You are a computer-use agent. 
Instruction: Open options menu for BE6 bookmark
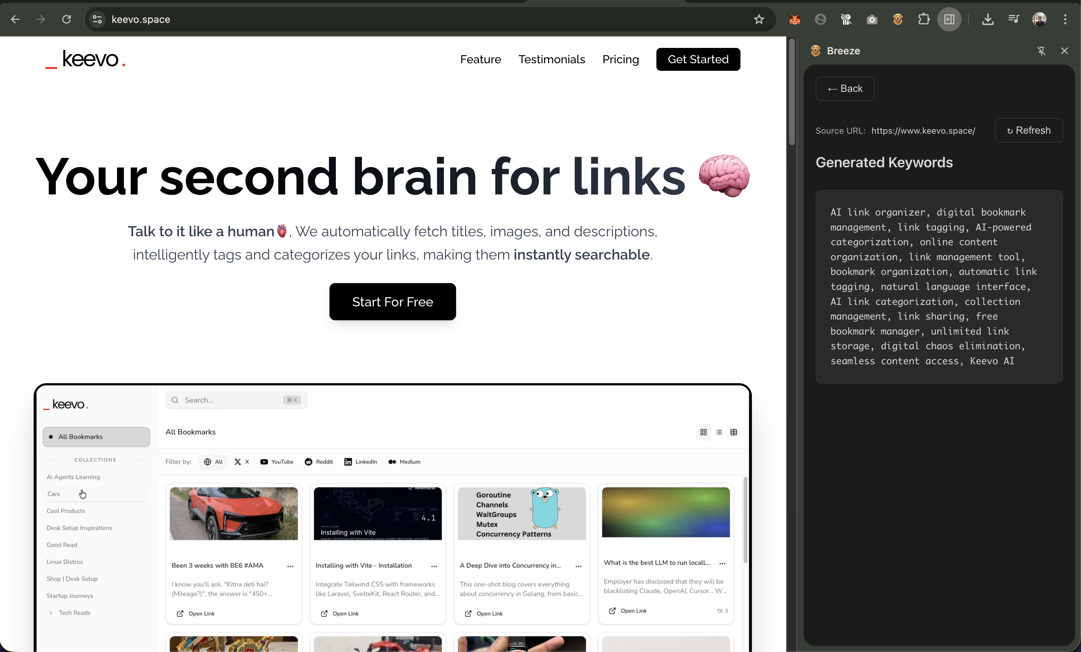click(x=290, y=566)
